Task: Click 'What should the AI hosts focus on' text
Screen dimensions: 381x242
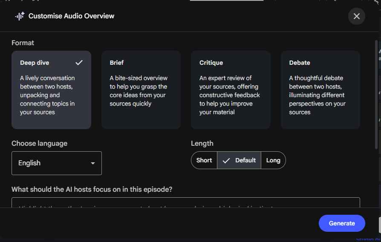Action: click(92, 189)
